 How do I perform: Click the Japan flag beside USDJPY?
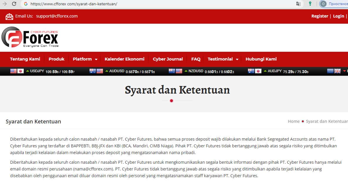point(21,71)
